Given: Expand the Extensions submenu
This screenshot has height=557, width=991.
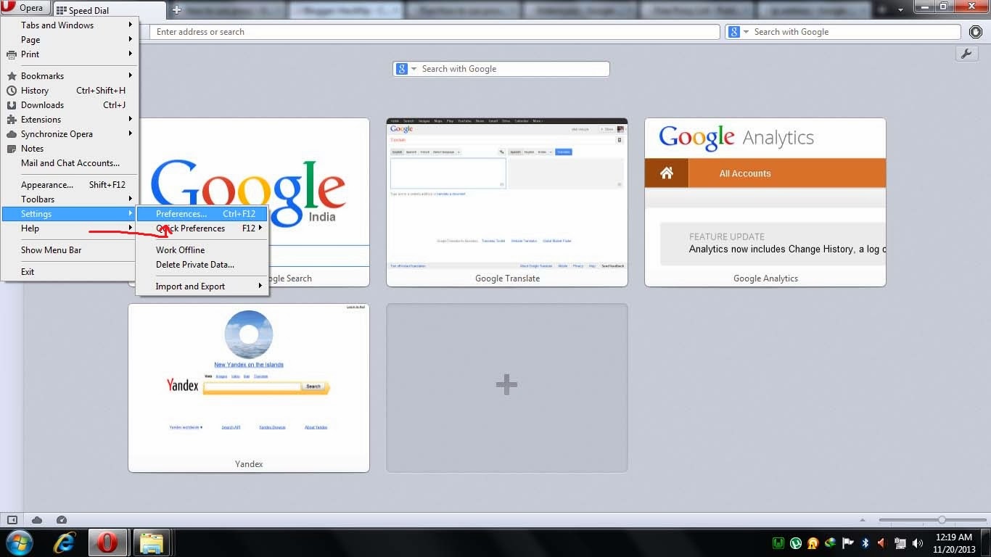Looking at the screenshot, I should [70, 120].
